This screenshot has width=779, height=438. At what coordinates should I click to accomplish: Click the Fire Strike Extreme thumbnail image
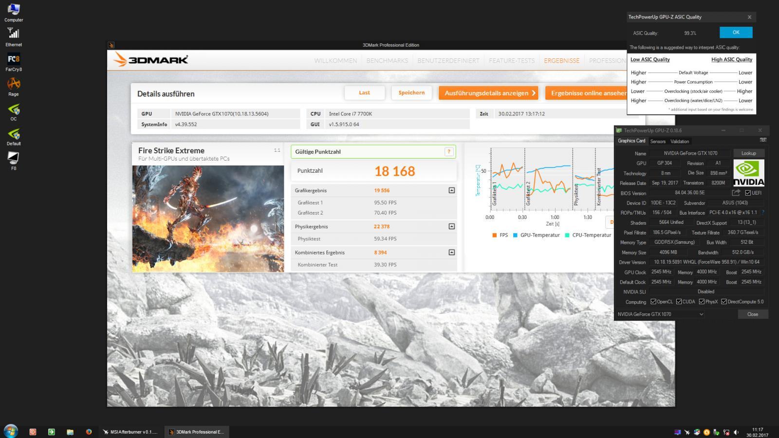point(208,219)
